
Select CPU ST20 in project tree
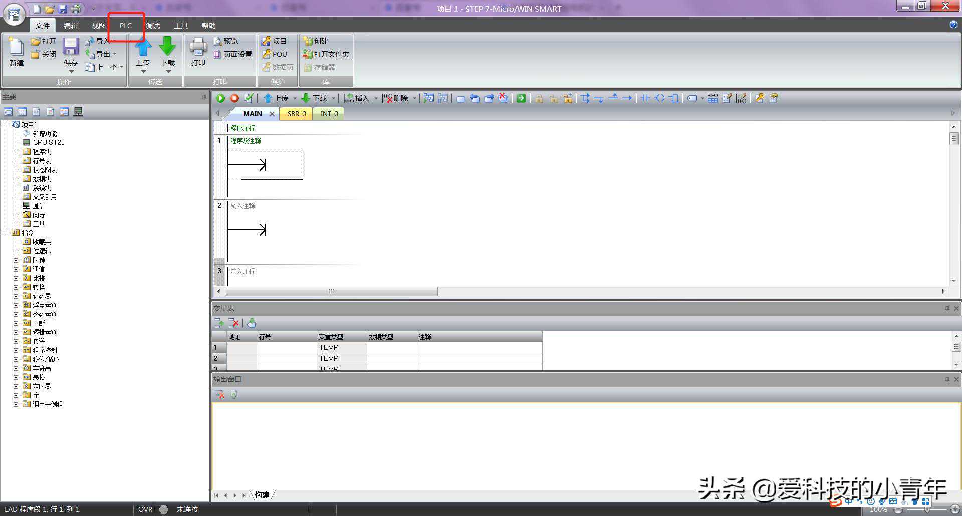click(49, 142)
